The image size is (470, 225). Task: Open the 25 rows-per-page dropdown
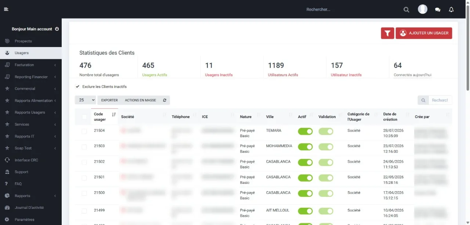[85, 100]
